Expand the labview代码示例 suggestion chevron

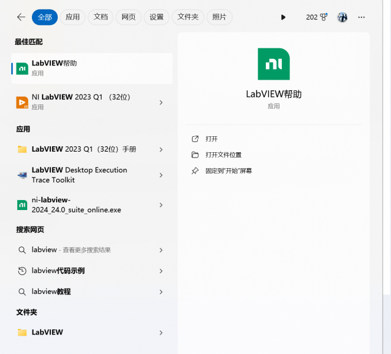pos(161,271)
